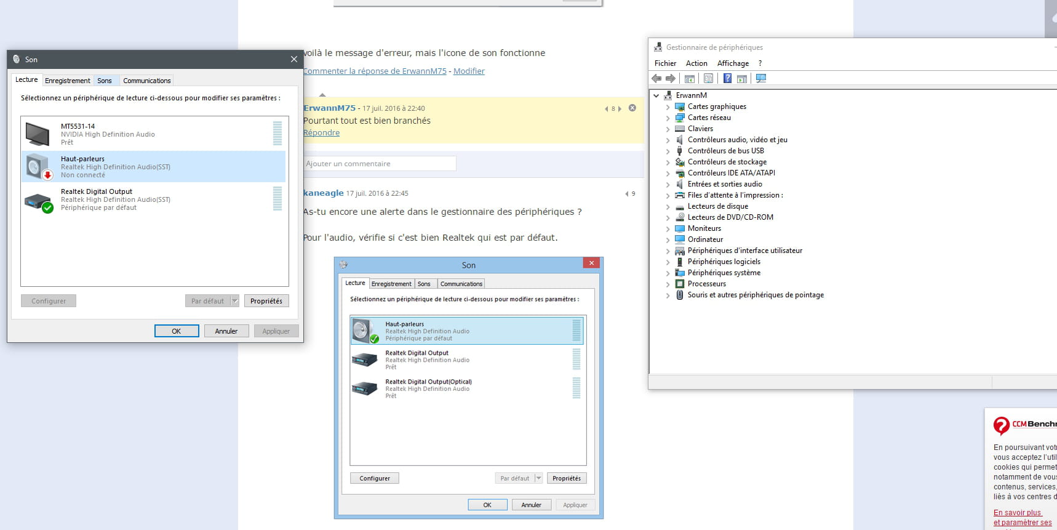
Task: Click Propriétés in the left Son dialog
Action: pyautogui.click(x=266, y=301)
